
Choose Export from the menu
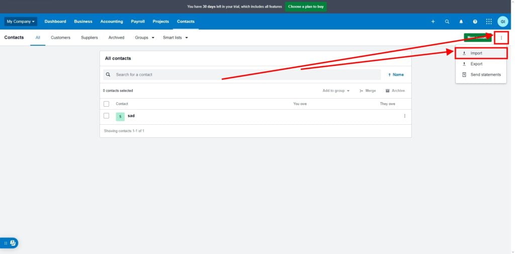pos(481,64)
